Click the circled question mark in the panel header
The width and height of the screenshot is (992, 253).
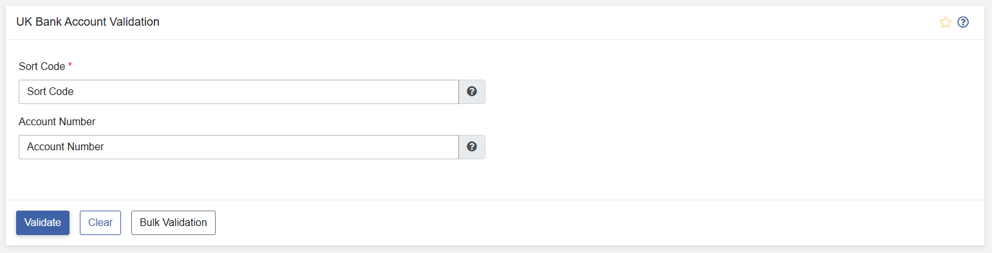(x=963, y=22)
